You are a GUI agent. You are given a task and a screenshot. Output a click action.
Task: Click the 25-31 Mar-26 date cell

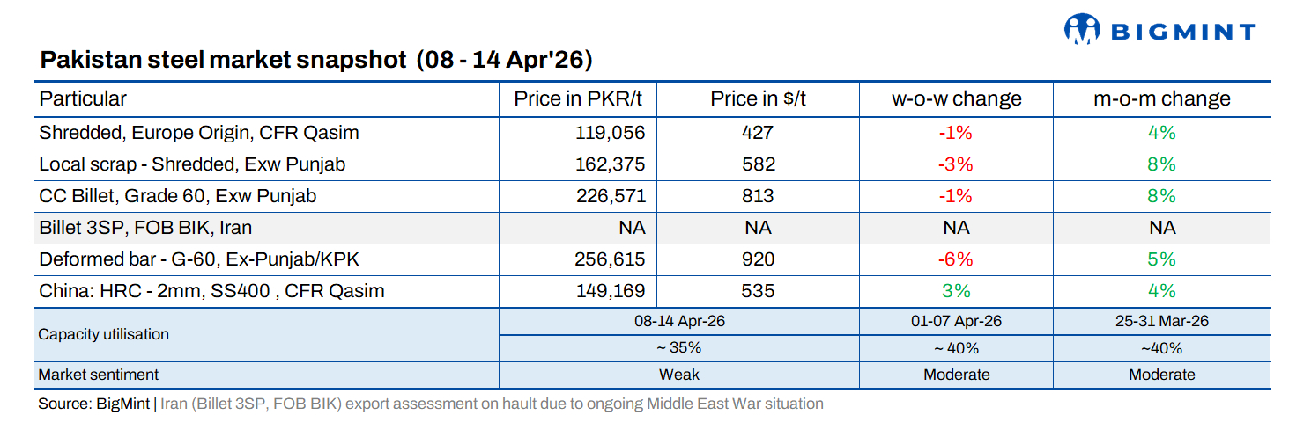click(1161, 321)
